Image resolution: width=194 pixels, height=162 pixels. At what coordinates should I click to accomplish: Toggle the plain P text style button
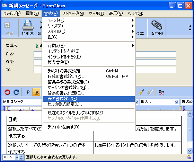coord(28,92)
